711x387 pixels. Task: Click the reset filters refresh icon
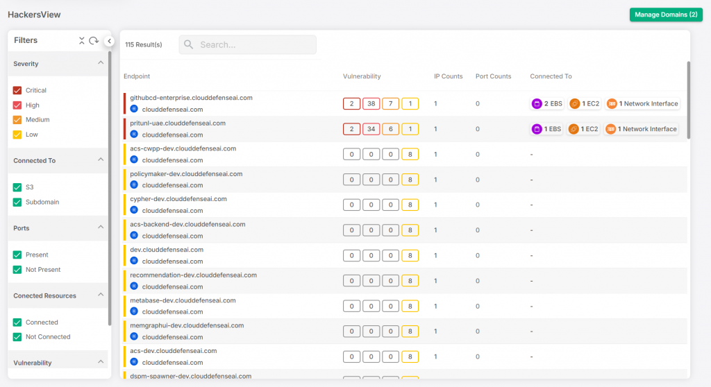click(x=94, y=41)
